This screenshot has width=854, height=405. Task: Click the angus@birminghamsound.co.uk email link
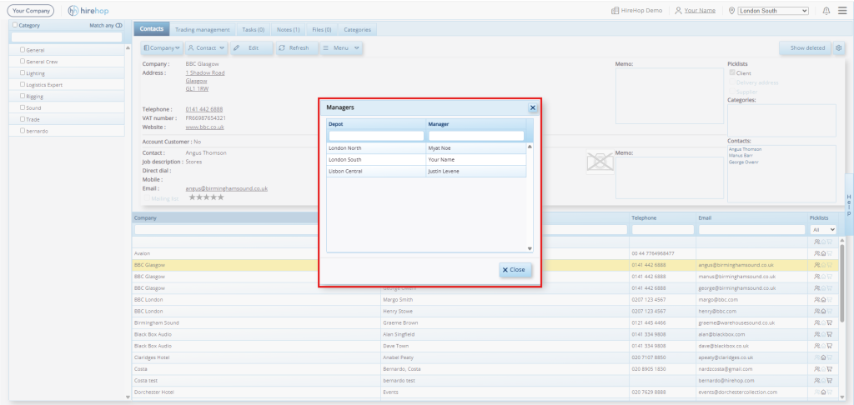[x=227, y=188]
